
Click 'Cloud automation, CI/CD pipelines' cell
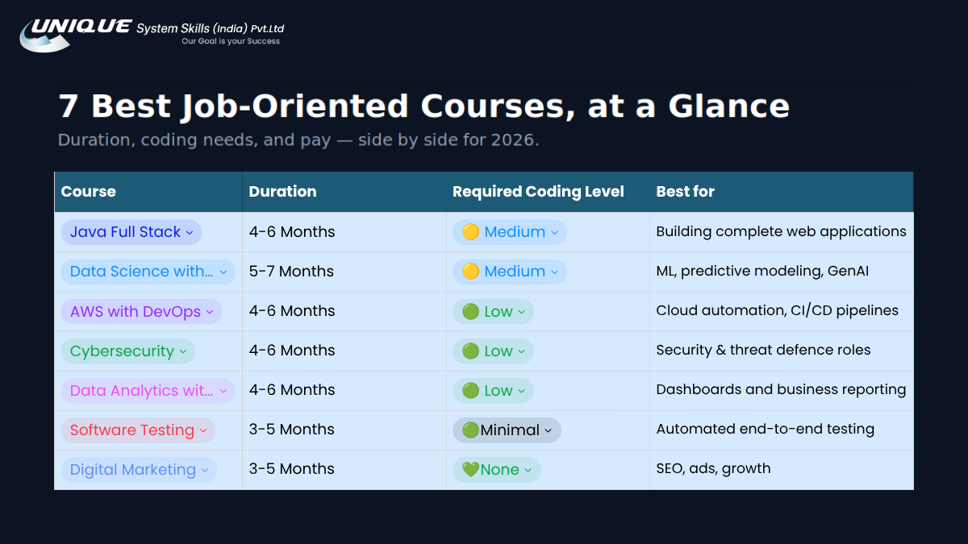[782, 311]
